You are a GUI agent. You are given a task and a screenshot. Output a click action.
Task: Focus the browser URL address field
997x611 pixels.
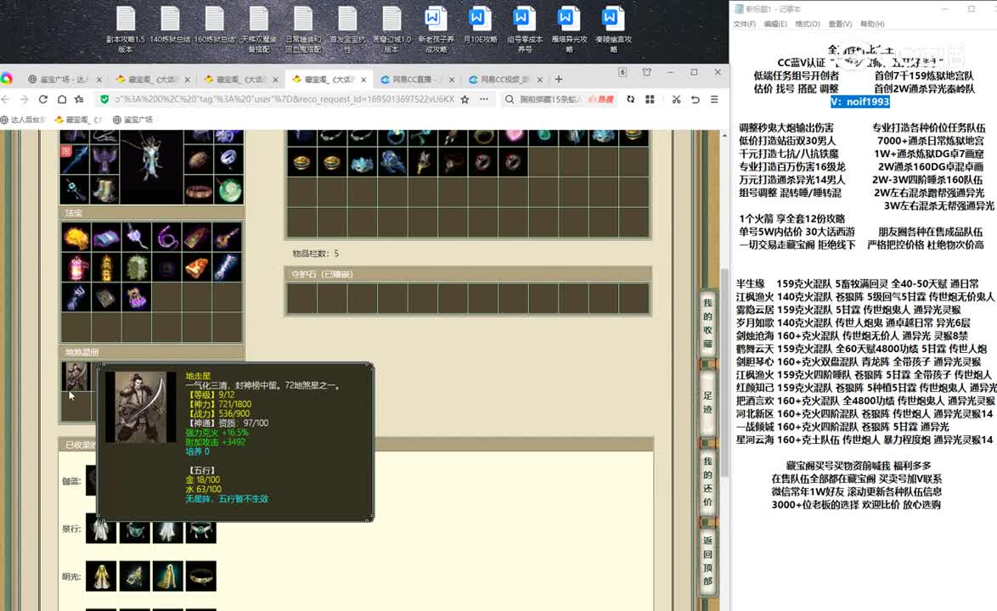(284, 99)
